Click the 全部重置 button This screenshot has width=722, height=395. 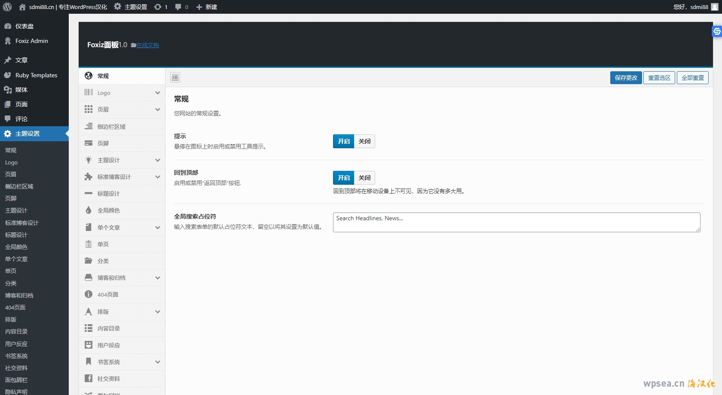tap(693, 78)
